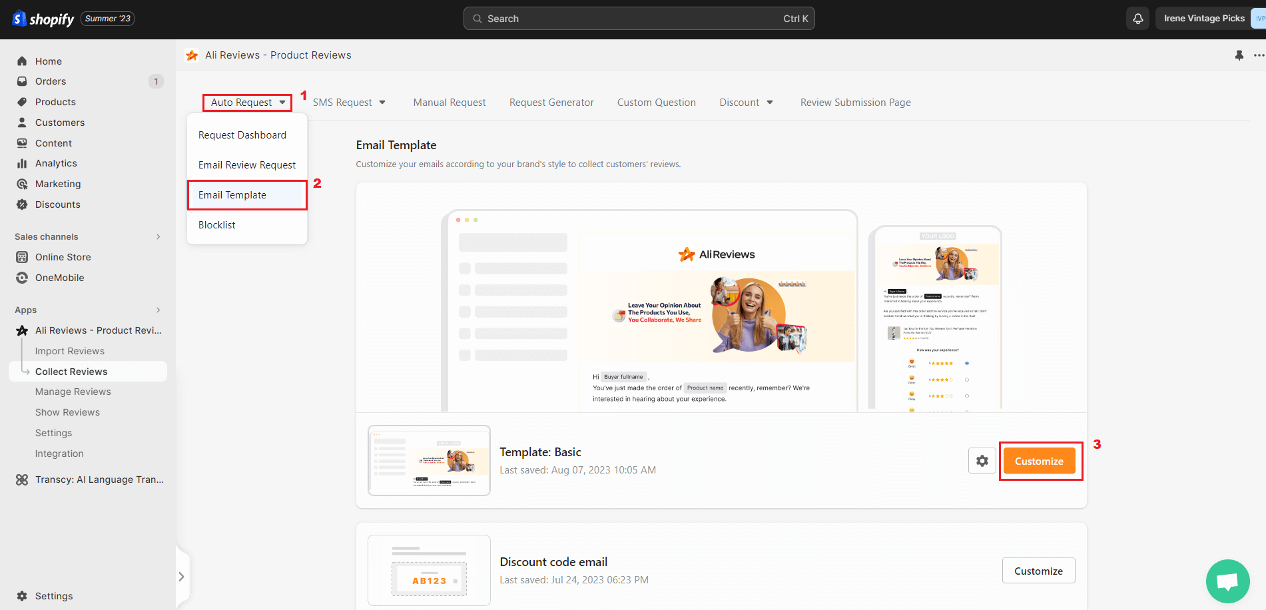The width and height of the screenshot is (1266, 610).
Task: Click the Shopify logo
Action: [x=43, y=19]
